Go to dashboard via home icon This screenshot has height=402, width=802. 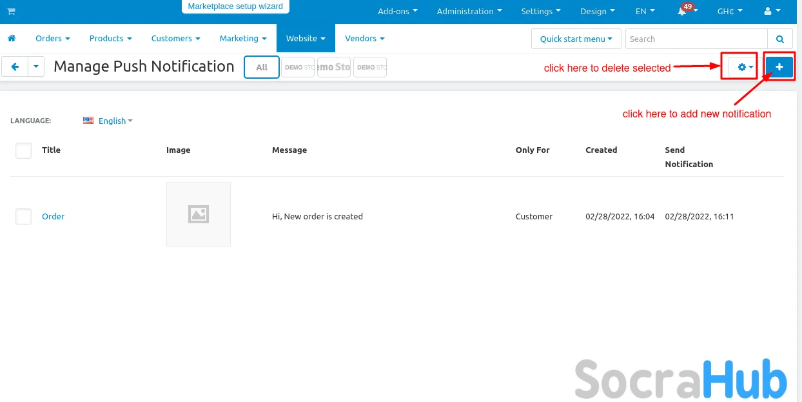click(x=12, y=39)
